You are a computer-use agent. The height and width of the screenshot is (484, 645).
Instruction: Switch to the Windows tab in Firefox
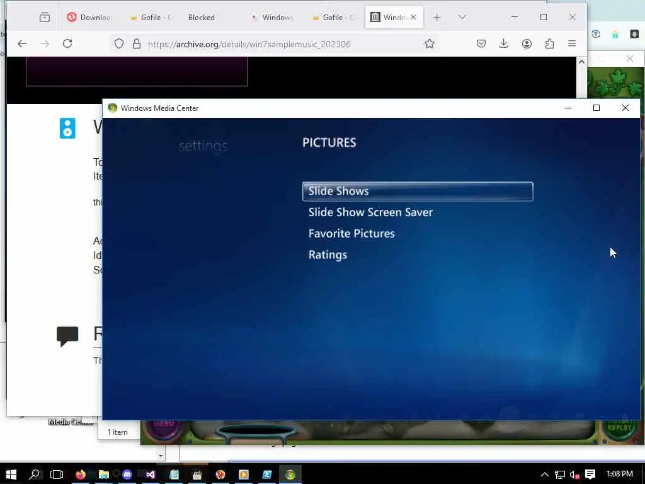point(273,17)
